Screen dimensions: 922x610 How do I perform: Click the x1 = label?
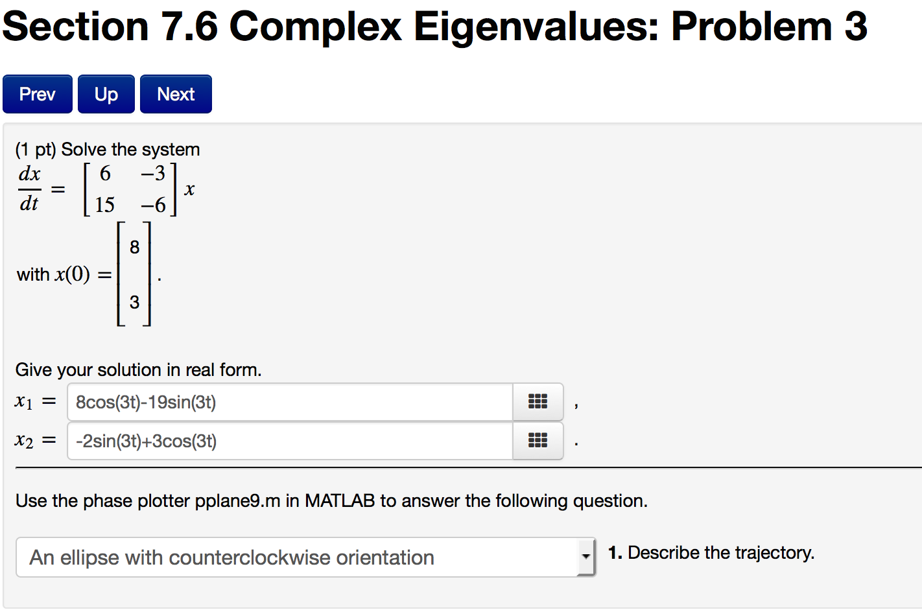tap(36, 402)
